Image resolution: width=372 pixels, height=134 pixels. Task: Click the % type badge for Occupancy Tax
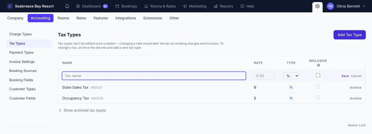point(291,98)
